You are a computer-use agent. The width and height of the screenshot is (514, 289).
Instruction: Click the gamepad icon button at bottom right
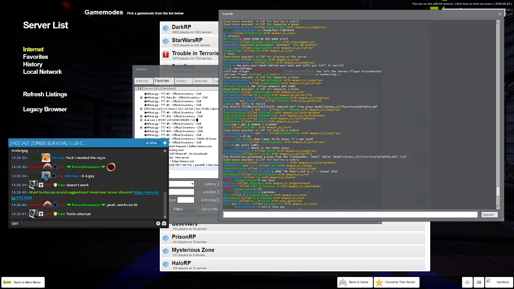pos(467,282)
